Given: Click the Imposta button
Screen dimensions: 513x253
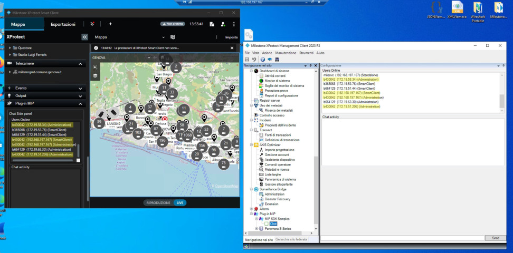Looking at the screenshot, I should point(231,37).
